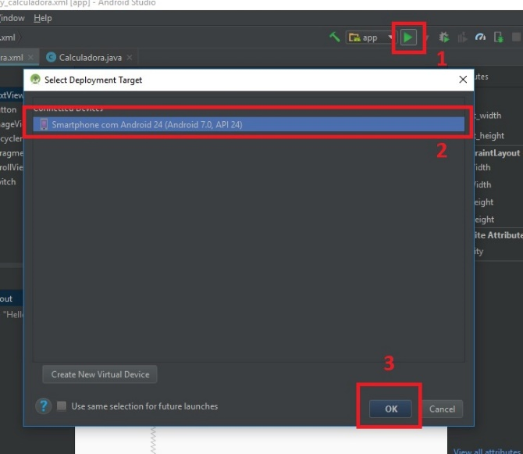The image size is (523, 454).
Task: Click the help question mark icon
Action: [x=44, y=406]
